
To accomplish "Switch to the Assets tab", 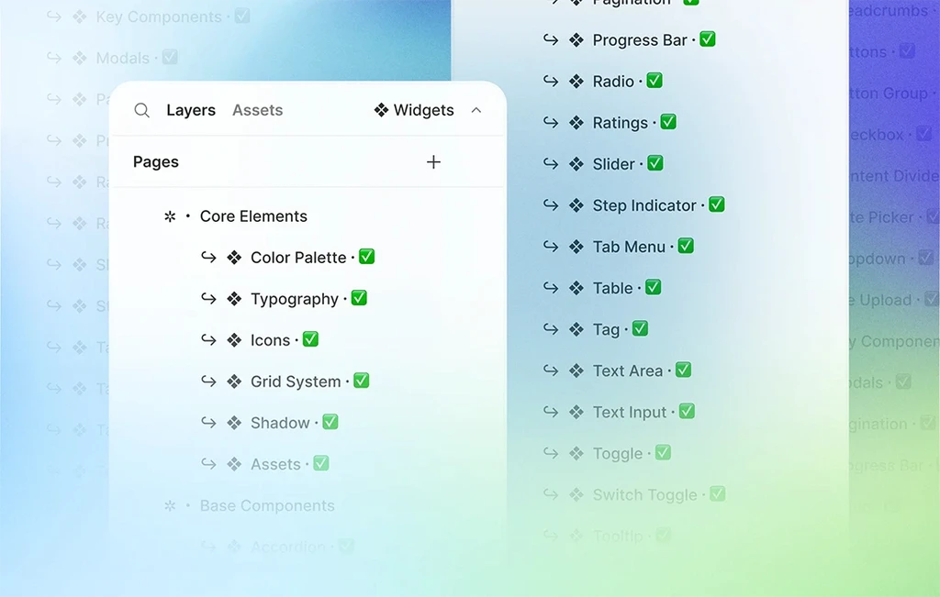I will (x=257, y=110).
